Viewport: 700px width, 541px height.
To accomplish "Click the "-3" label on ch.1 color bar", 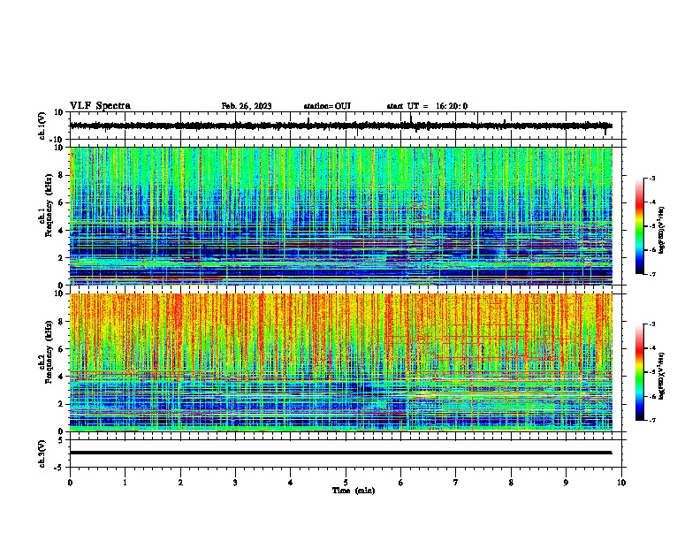I will pyautogui.click(x=652, y=178).
